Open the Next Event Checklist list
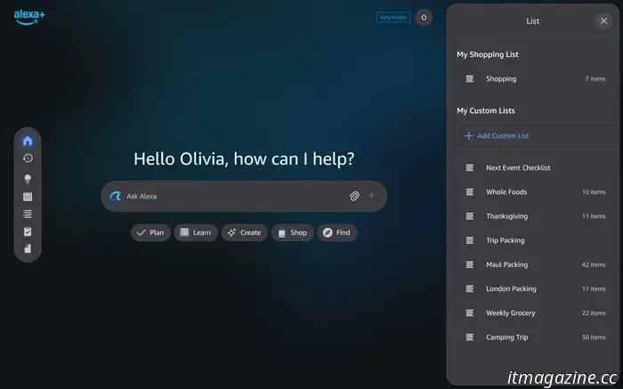Image resolution: width=623 pixels, height=389 pixels. [536, 167]
